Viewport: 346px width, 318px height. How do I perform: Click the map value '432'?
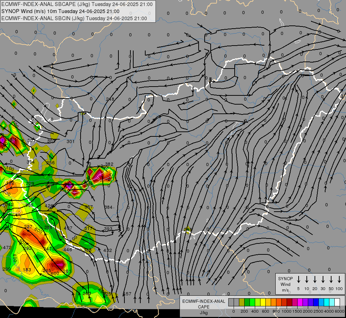[x=108, y=250]
